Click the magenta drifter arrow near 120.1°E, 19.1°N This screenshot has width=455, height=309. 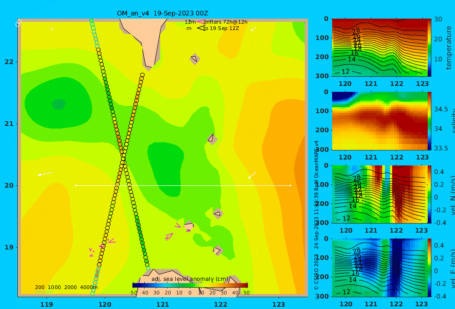coord(111,241)
